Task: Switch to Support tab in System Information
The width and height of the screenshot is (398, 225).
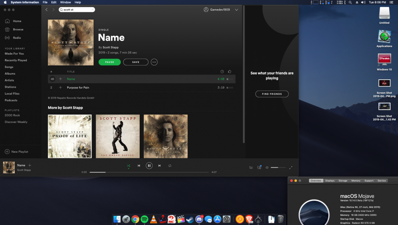Action: [369, 181]
